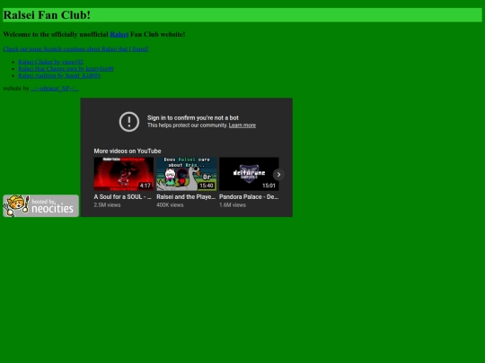Open the 'Does Ralsei care about Kris' video thumbnail
This screenshot has width=485, height=363.
[186, 174]
